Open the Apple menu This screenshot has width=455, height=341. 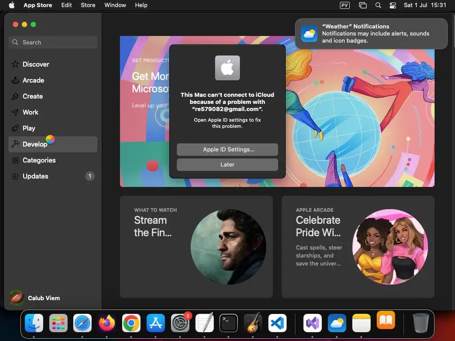click(x=12, y=5)
